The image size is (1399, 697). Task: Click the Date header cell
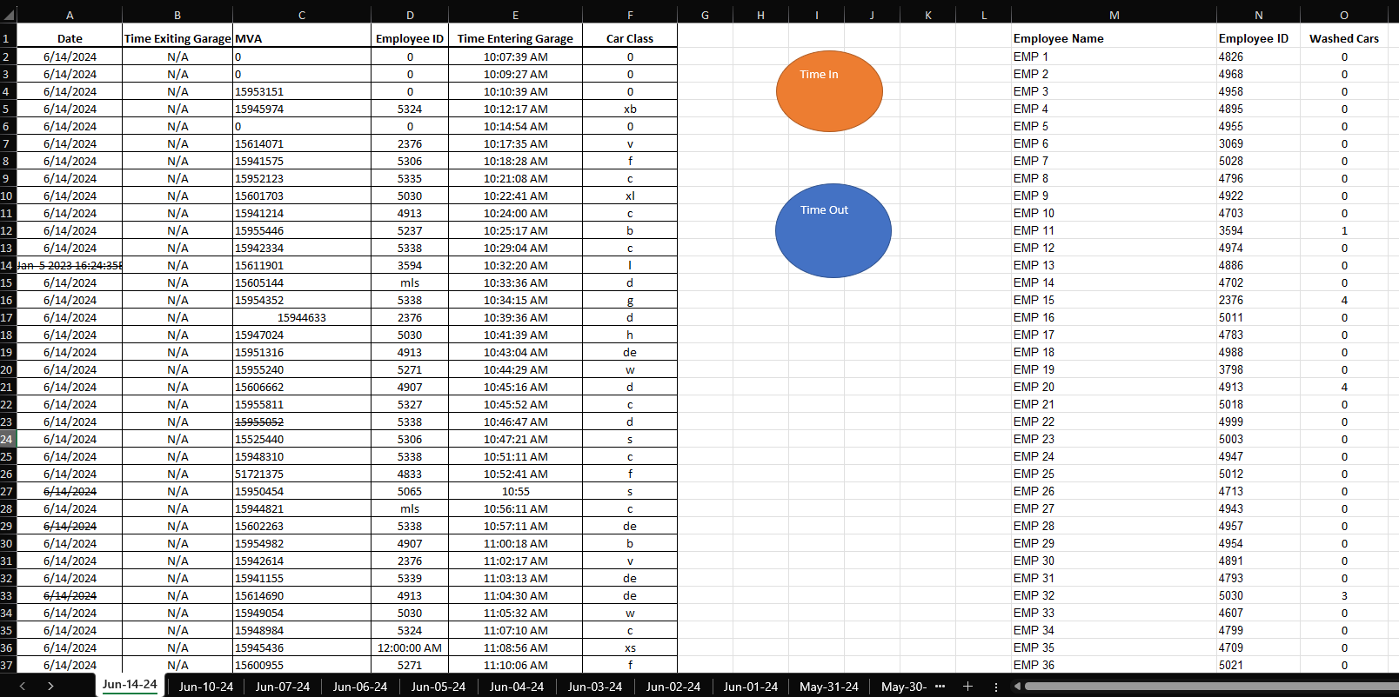click(70, 38)
